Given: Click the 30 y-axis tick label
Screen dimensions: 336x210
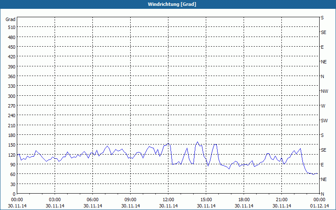Looking at the screenshot, I should 13,184.
